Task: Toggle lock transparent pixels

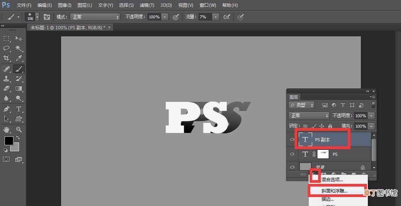Action: 305,126
